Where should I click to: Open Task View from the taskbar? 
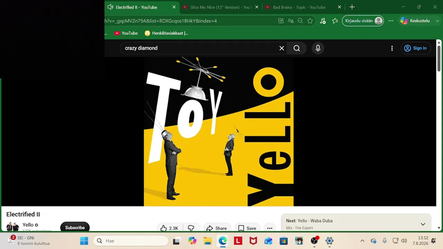pos(176,241)
